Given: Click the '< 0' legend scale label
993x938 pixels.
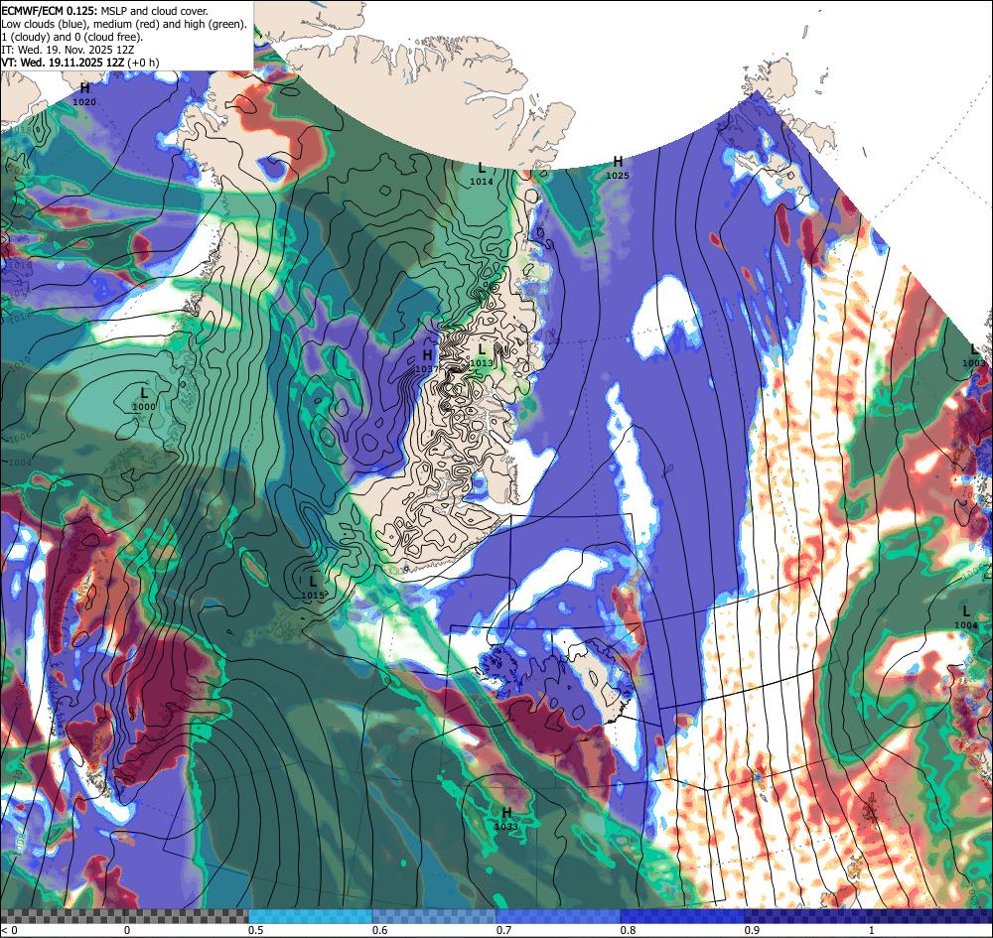Looking at the screenshot, I should coord(10,930).
